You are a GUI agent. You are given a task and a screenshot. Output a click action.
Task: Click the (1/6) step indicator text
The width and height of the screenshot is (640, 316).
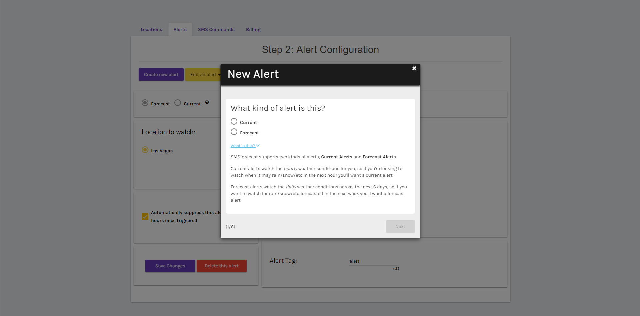coord(230,227)
